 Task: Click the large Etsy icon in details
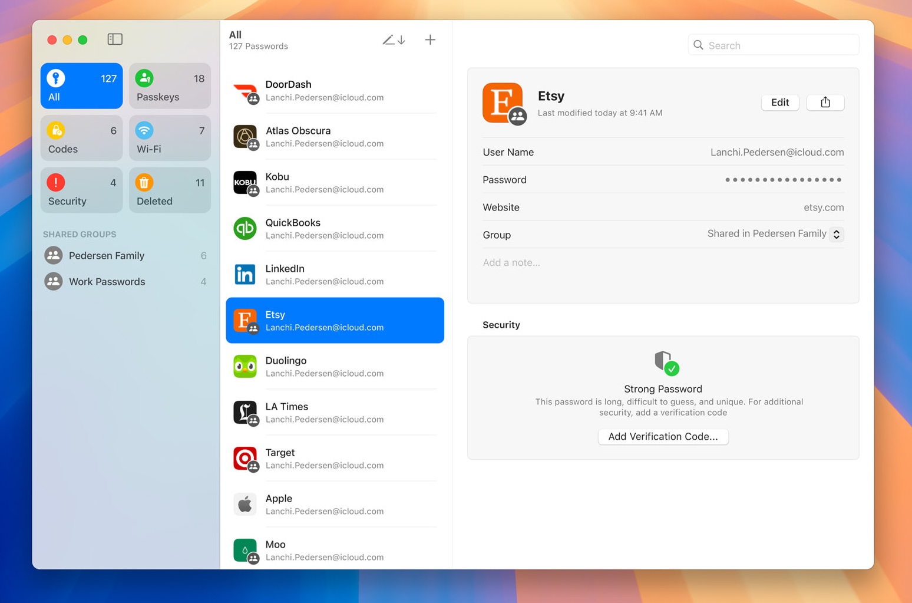point(503,103)
